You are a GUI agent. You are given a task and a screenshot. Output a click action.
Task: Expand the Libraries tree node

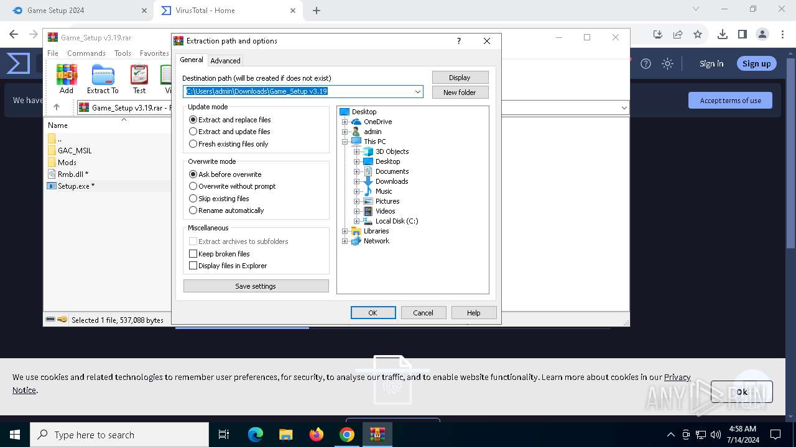pyautogui.click(x=345, y=231)
